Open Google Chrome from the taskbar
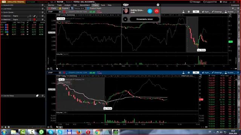The image size is (241, 135). [97, 132]
